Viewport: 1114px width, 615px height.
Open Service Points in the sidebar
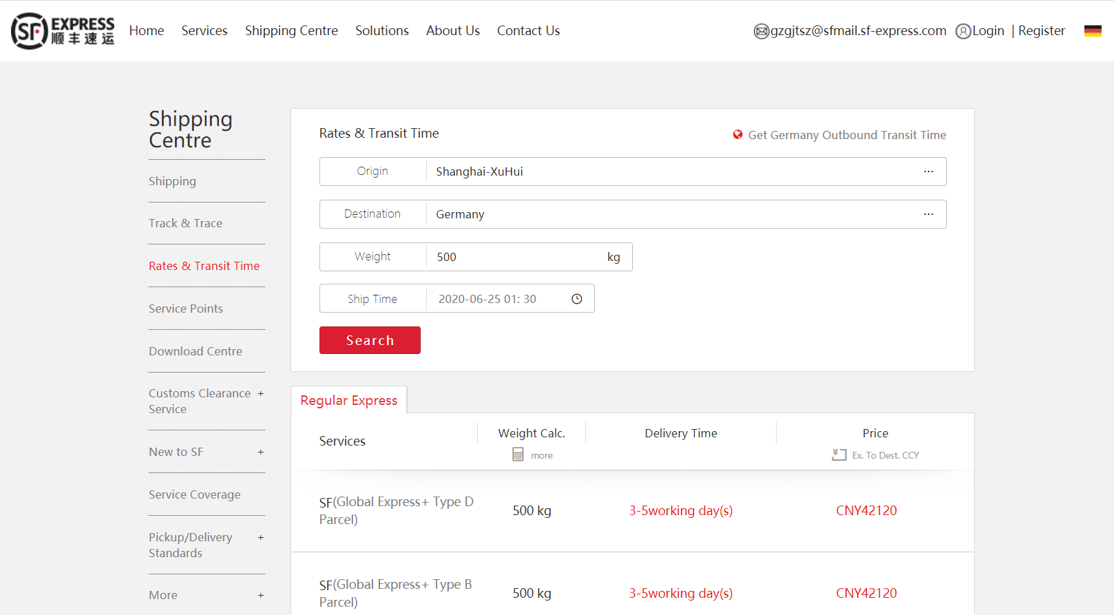click(186, 309)
